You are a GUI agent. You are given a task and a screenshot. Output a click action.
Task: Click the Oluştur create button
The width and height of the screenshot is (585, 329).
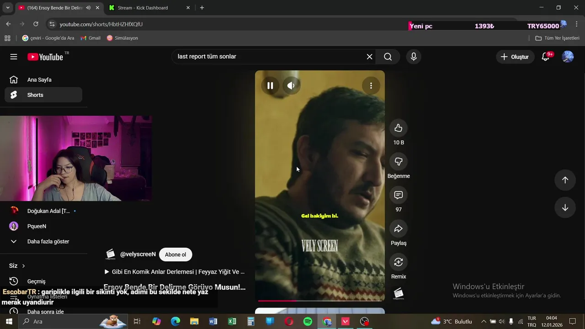coord(515,57)
